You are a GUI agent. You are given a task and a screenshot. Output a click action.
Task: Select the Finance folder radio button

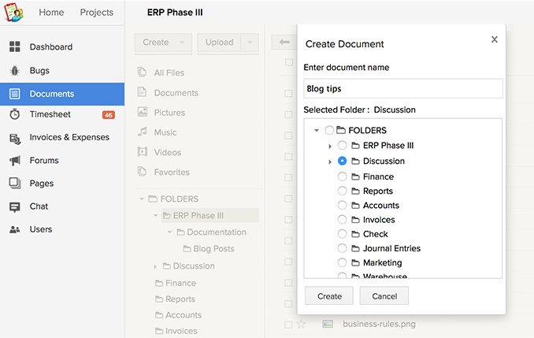(342, 176)
